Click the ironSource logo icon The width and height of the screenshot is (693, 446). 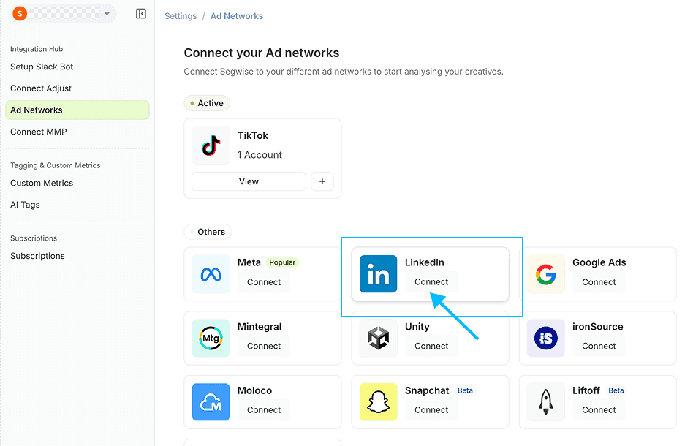point(546,338)
